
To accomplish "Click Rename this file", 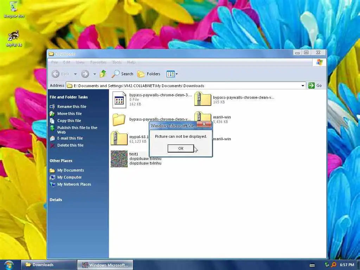I will (72, 107).
